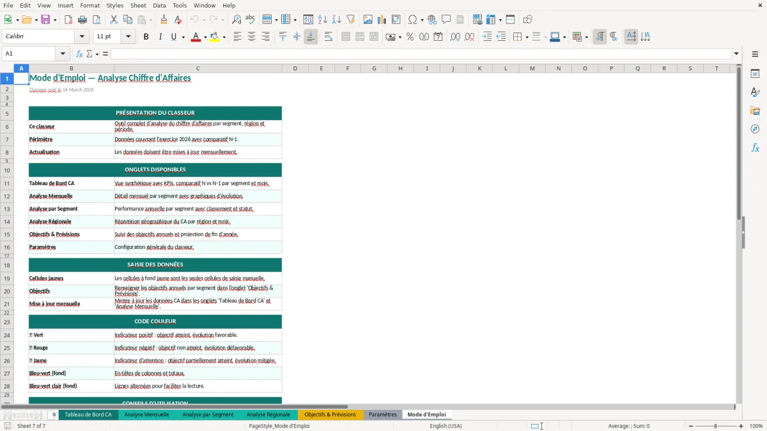The height and width of the screenshot is (431, 767).
Task: Click the Spelling check icon
Action: tap(251, 20)
